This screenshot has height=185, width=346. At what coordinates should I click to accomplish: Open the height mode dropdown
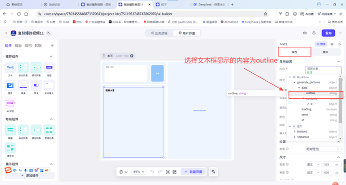pos(313,173)
